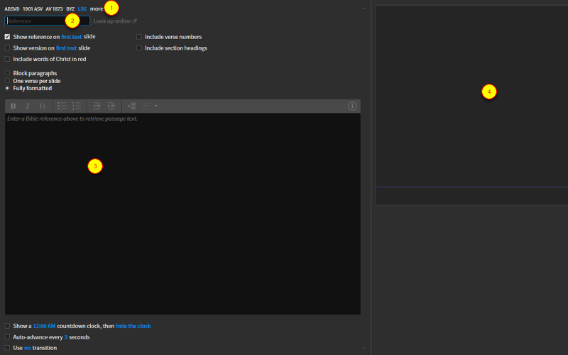Screen dimensions: 568x355
Task: Toggle italic formatting in the editor toolbar
Action: (x=28, y=106)
